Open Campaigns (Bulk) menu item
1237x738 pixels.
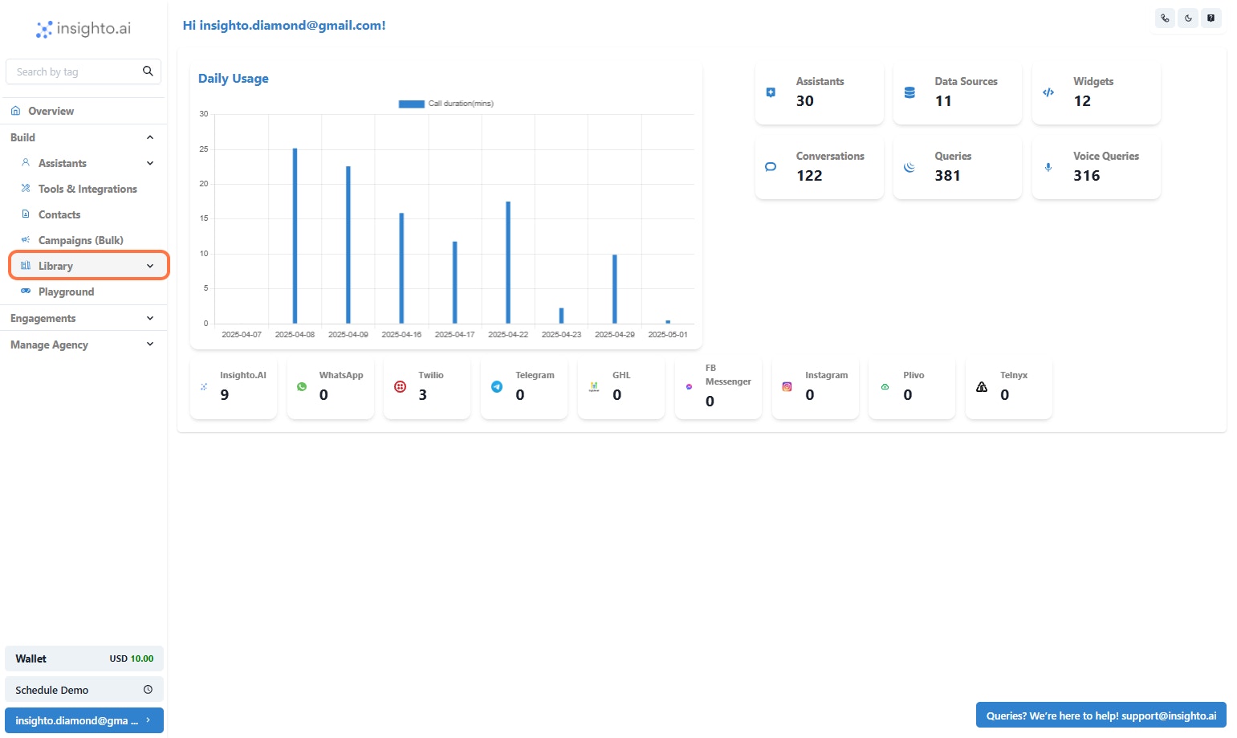[81, 240]
